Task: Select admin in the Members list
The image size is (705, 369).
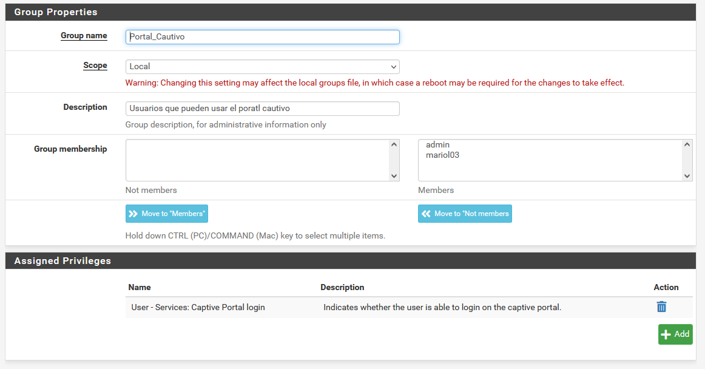Action: (437, 144)
